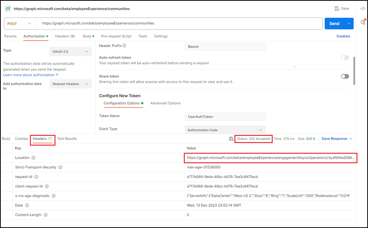
Task: Click the info icon next to client-request-id
Action: [47, 186]
